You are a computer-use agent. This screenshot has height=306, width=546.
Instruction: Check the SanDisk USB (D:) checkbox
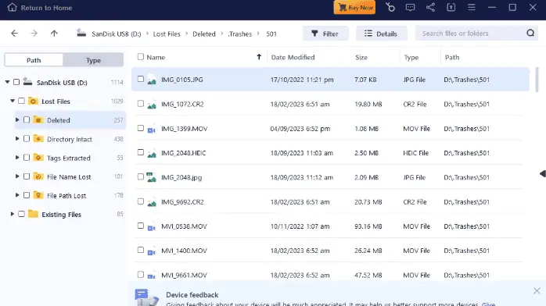coord(16,82)
